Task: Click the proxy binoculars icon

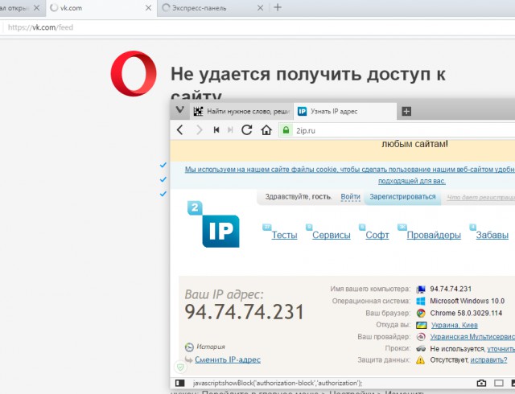Action: (421, 348)
